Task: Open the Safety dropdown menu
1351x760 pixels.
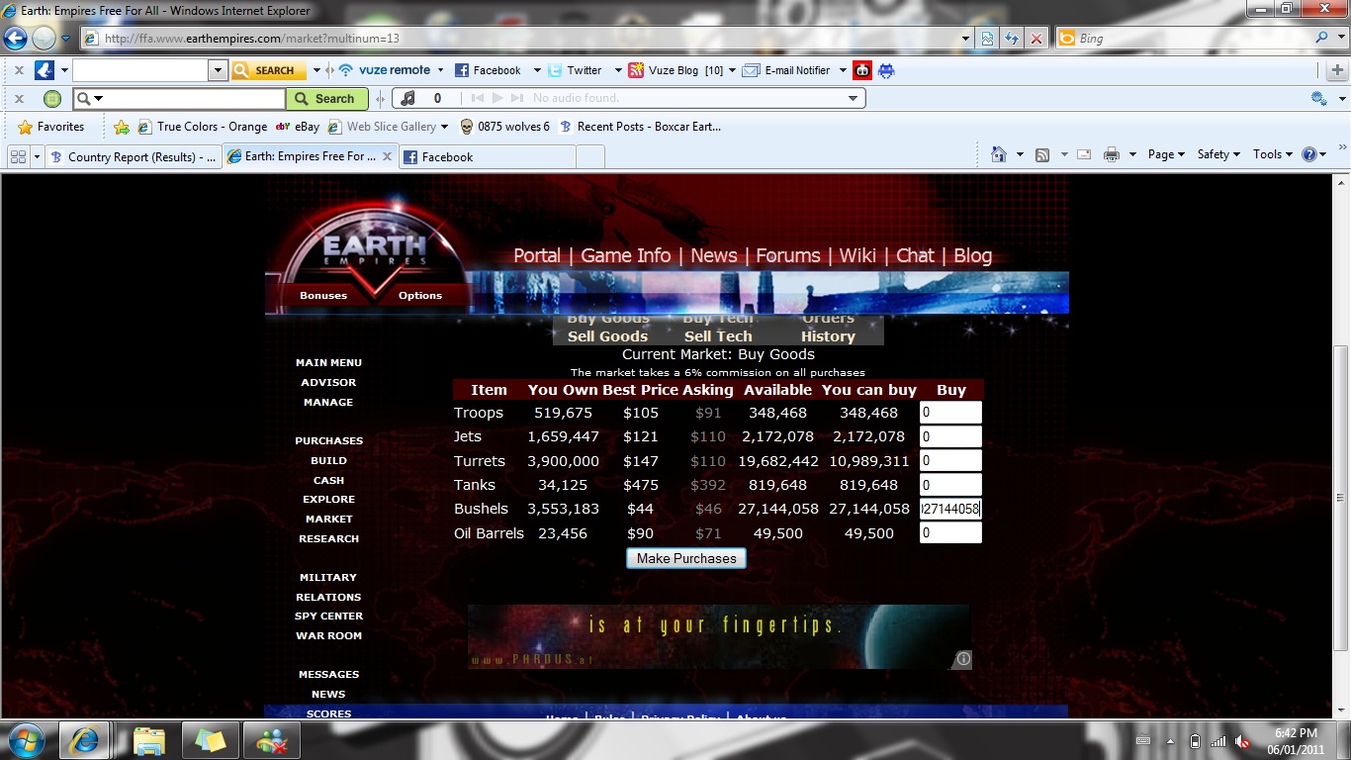Action: 1217,154
